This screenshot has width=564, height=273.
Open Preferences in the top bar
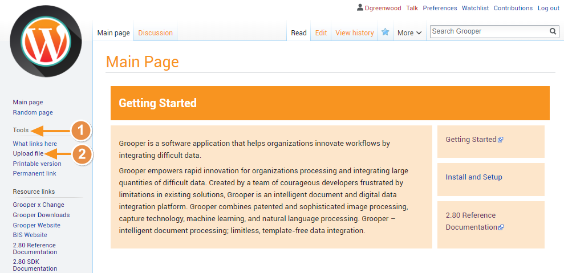pos(440,8)
